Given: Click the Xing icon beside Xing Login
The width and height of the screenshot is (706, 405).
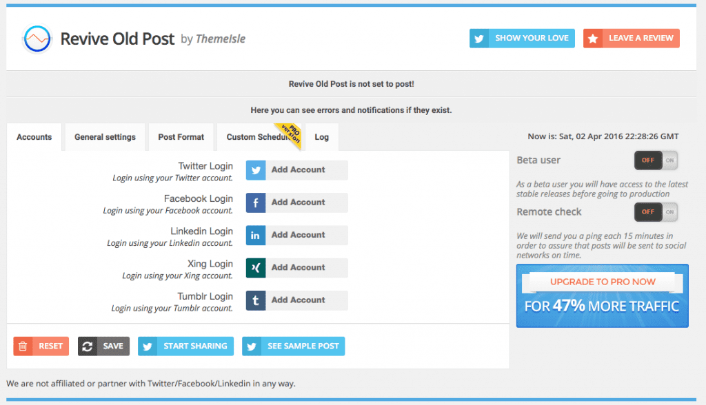Looking at the screenshot, I should click(256, 268).
